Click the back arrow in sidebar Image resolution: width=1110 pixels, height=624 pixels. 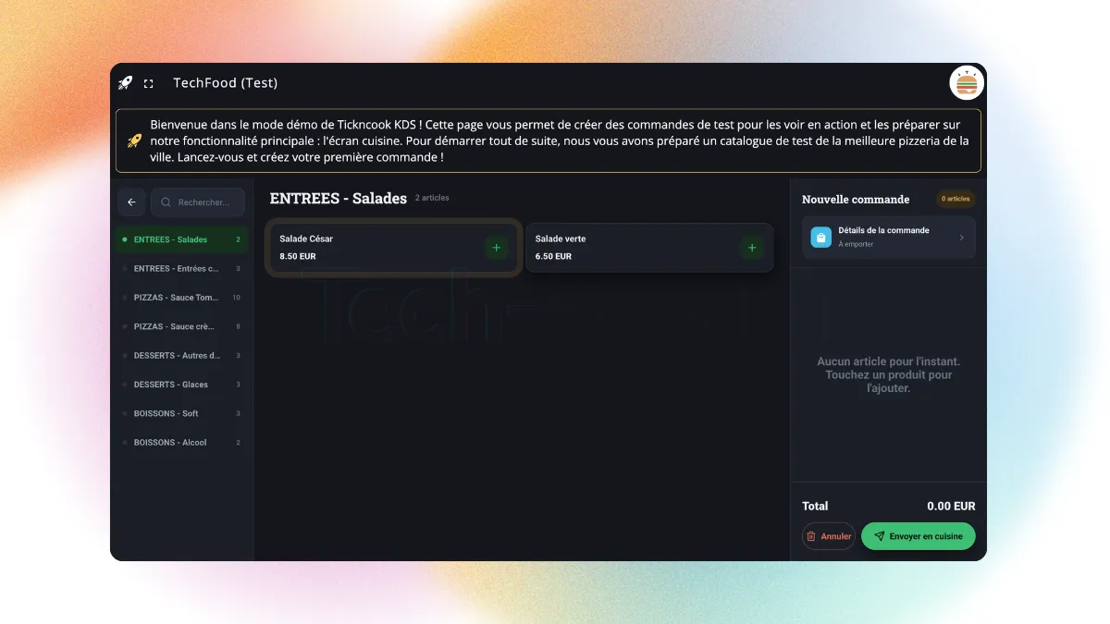(x=131, y=202)
